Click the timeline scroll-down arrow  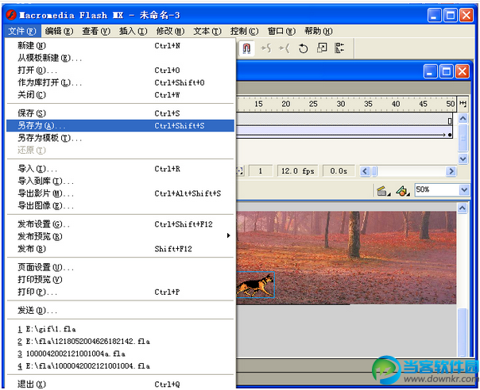point(463,159)
